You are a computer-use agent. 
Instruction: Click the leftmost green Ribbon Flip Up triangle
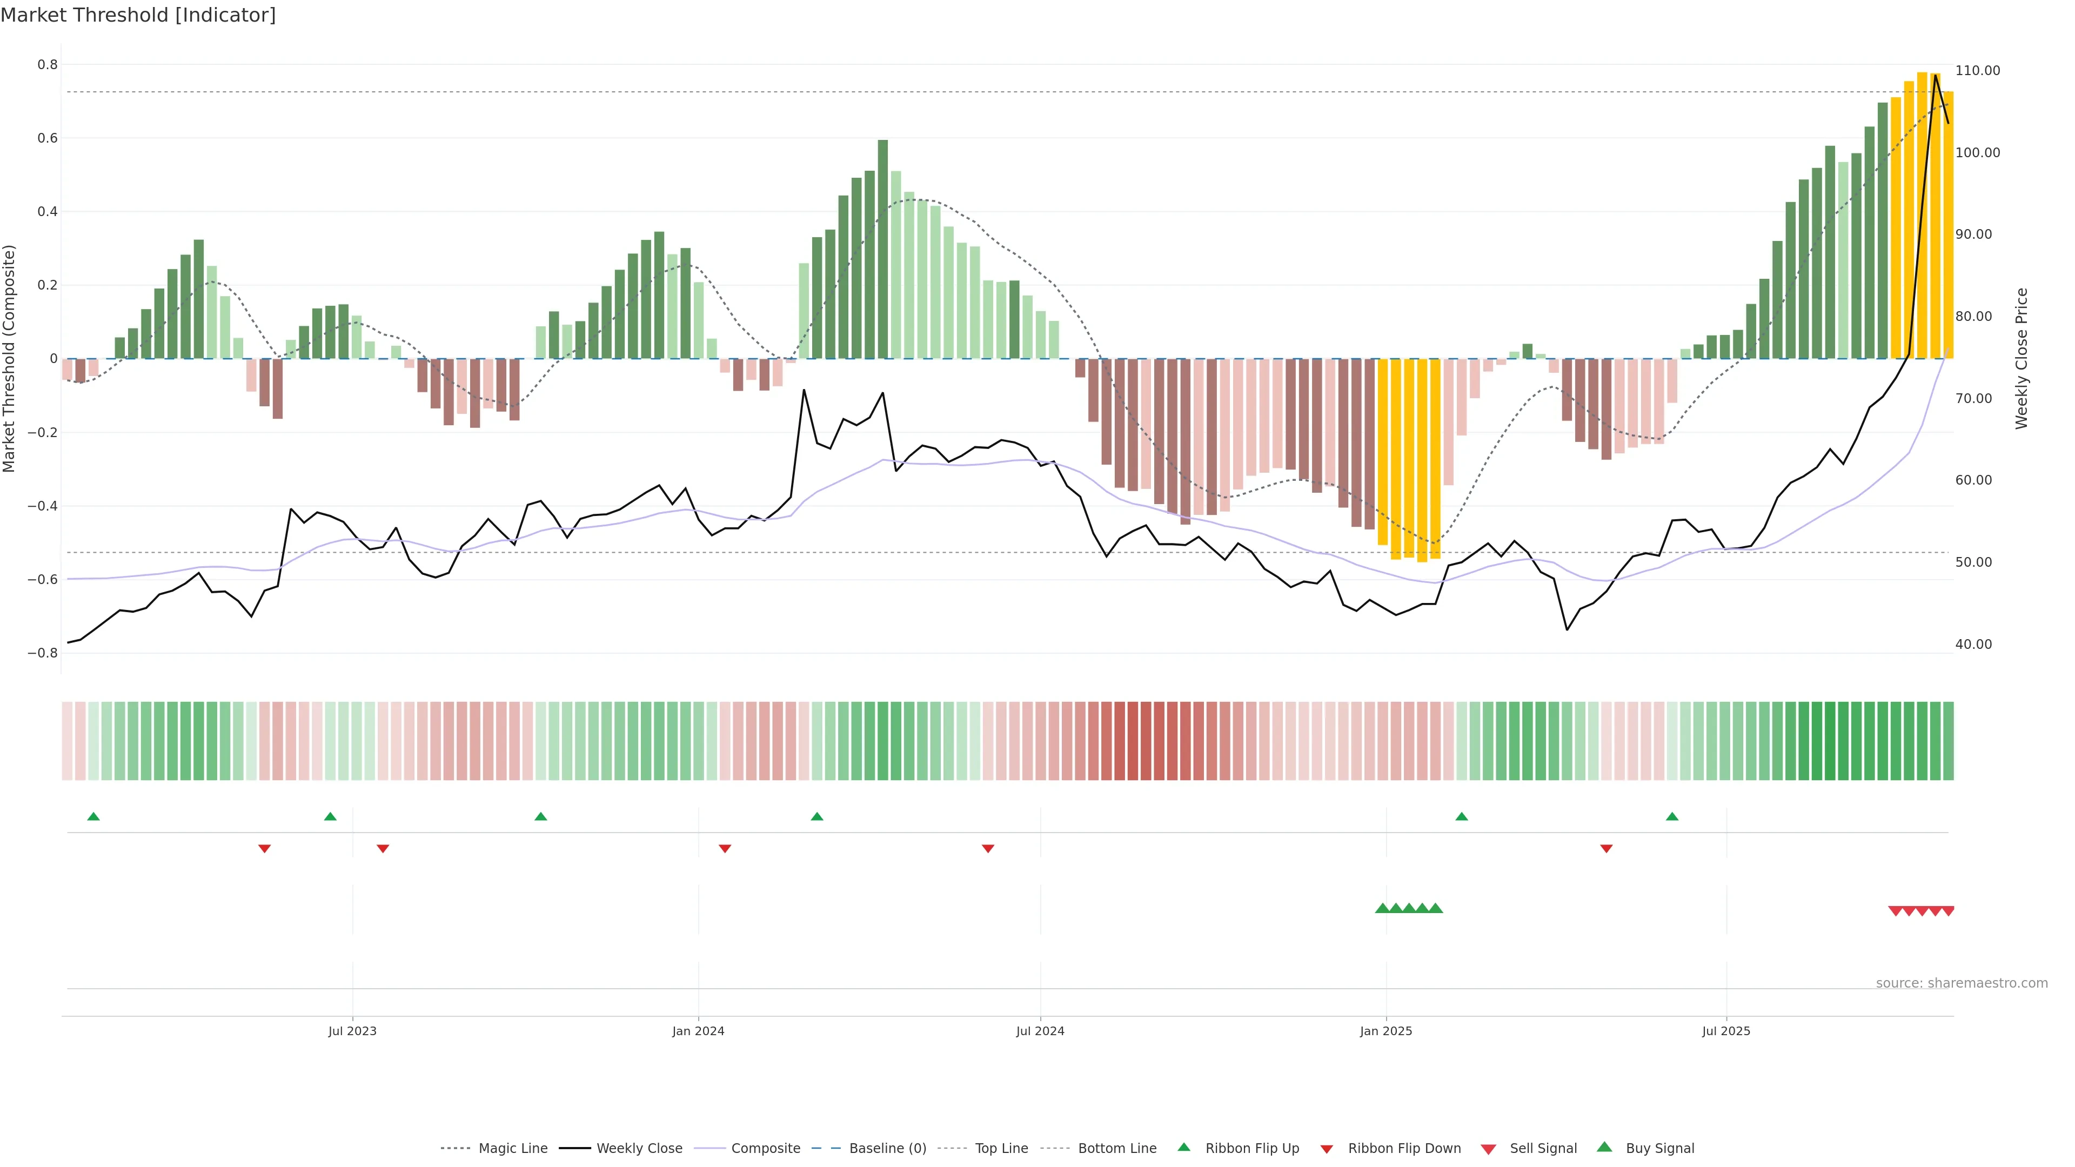(x=93, y=817)
